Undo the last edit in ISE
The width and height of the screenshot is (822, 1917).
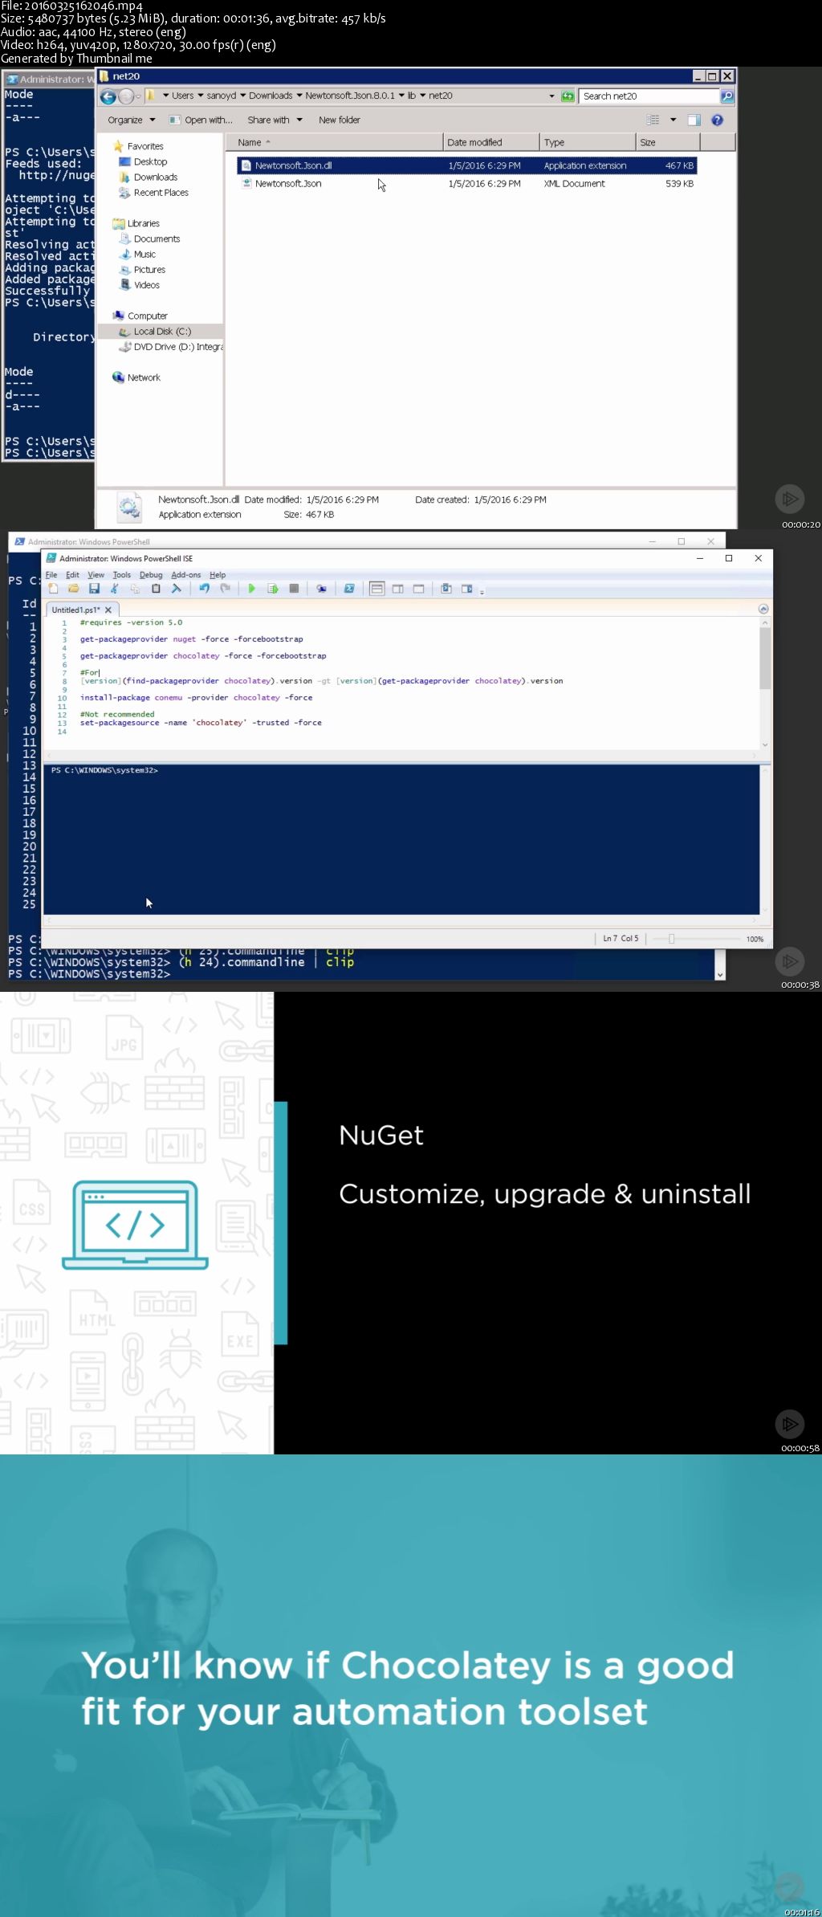204,589
